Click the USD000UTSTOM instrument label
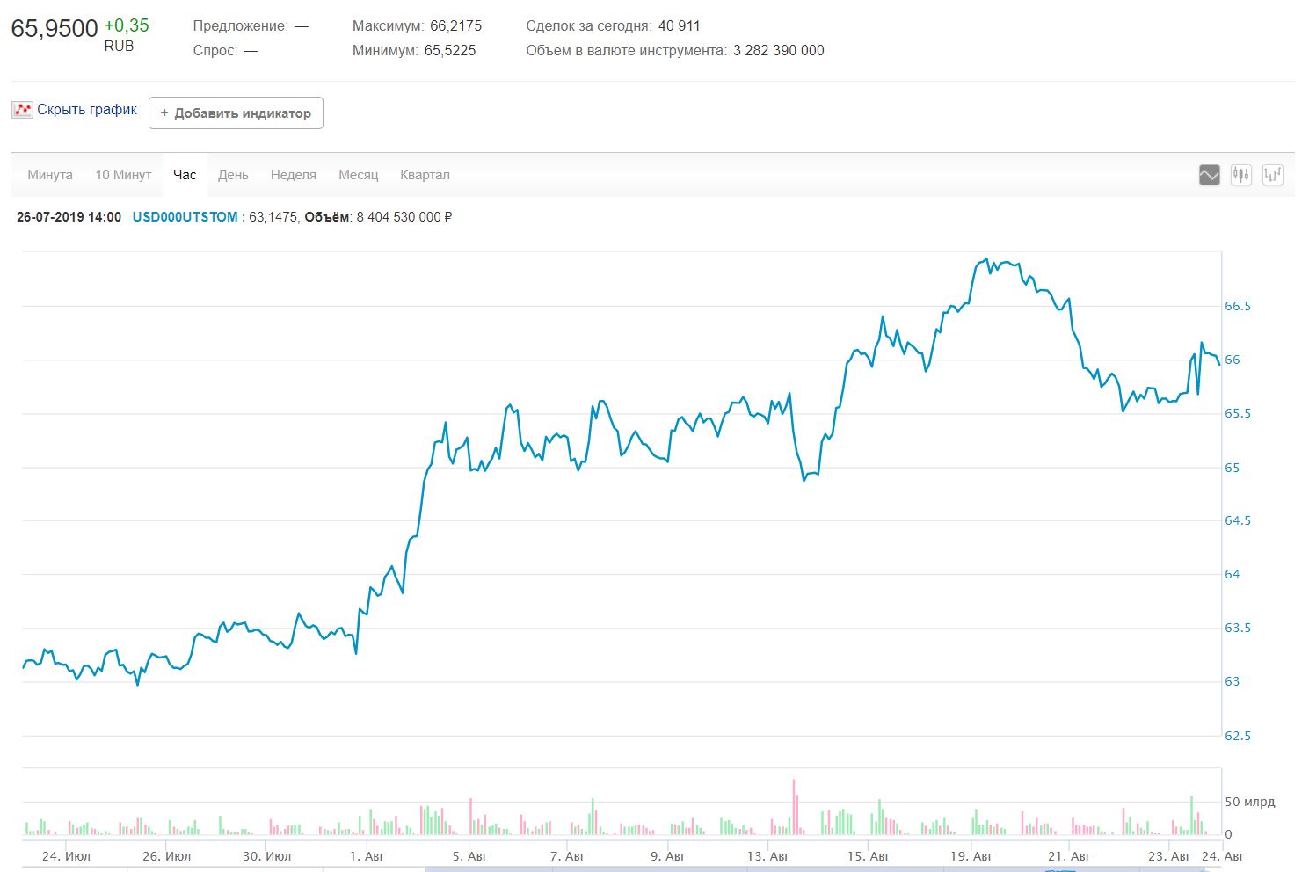This screenshot has width=1309, height=872. coord(185,217)
